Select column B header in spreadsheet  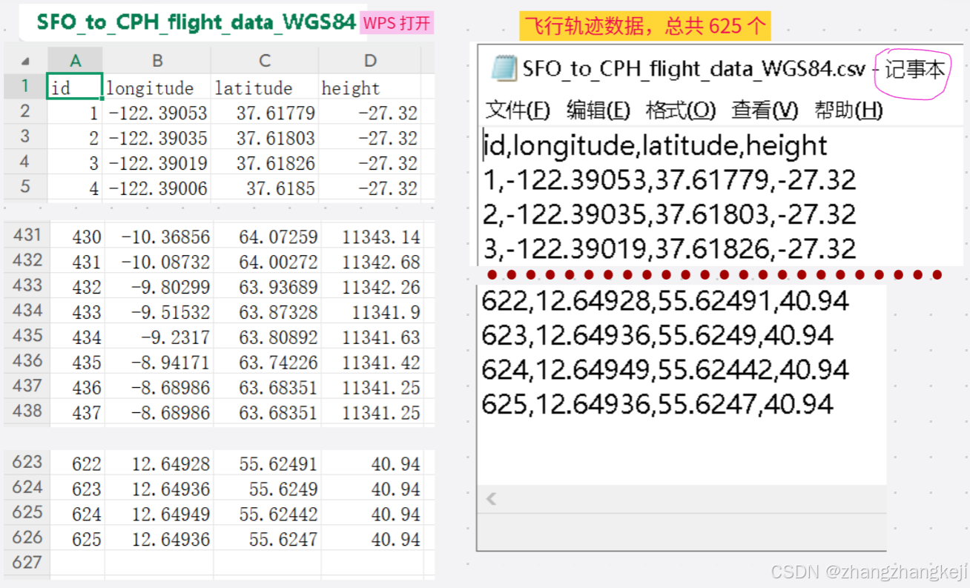point(157,61)
